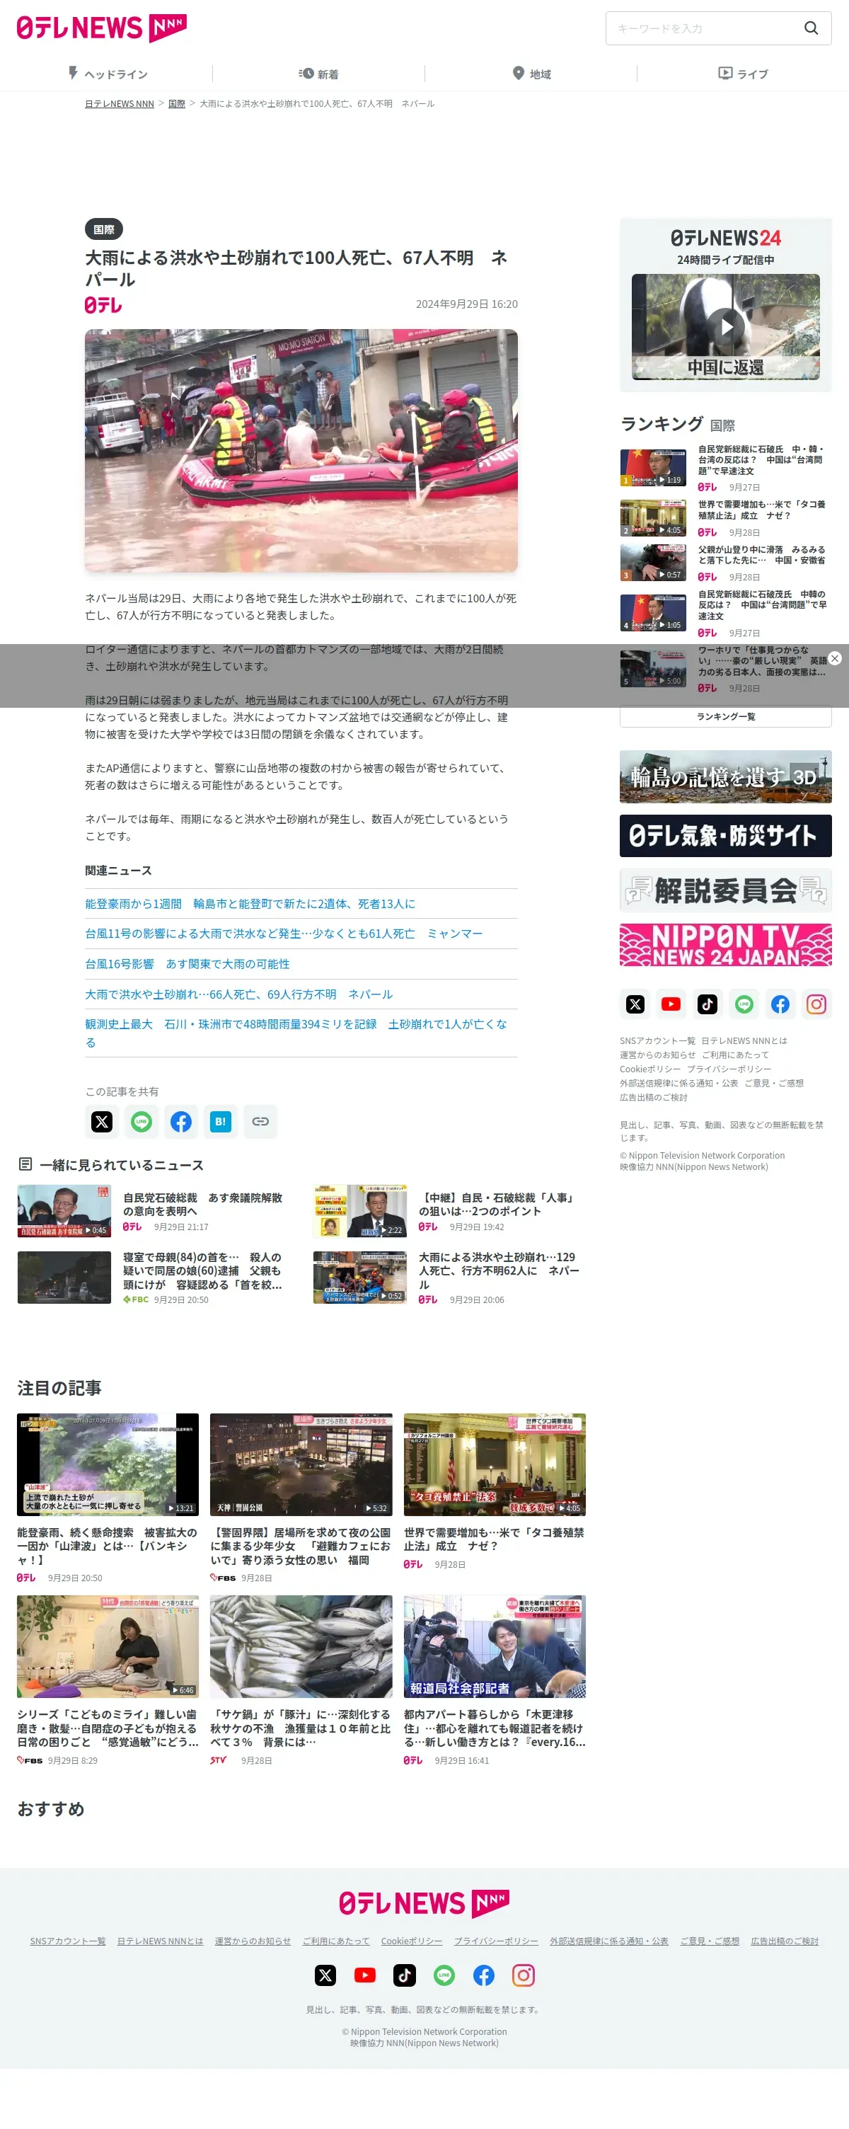
Task: Click the footer 日テレNEWS NNN logo
Action: [x=424, y=1903]
